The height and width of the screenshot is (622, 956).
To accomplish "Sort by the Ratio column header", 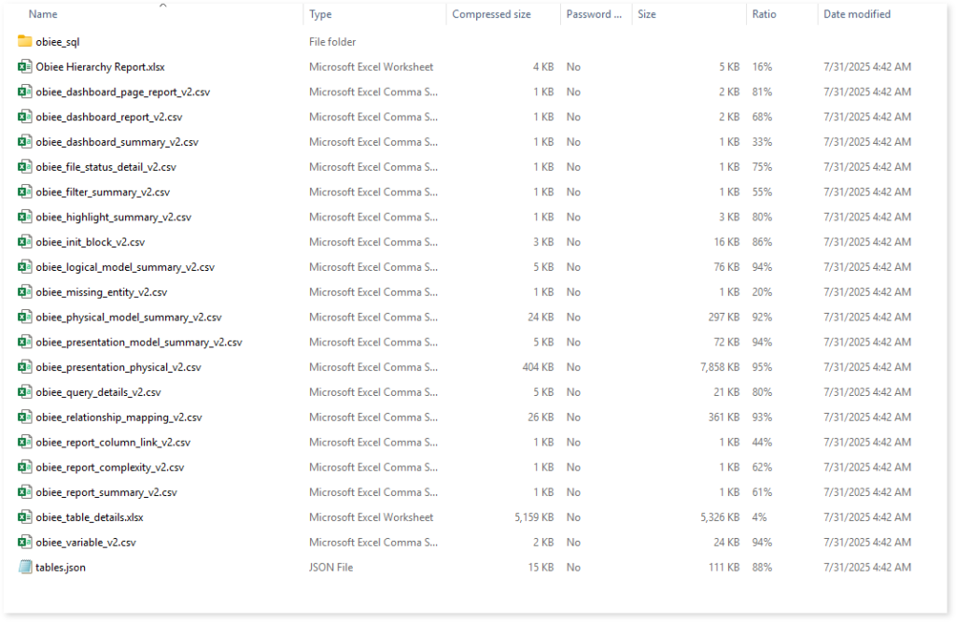I will pos(764,14).
